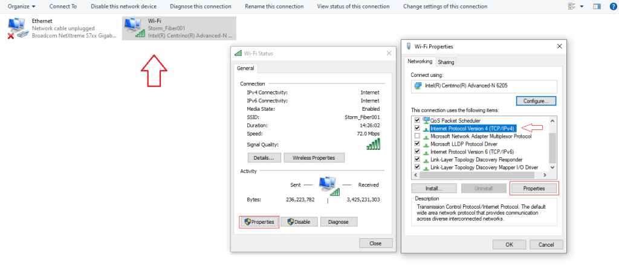Click Rename this connection

[274, 6]
